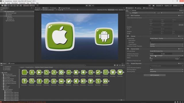
Task: Select the Android robot sprite asset in Project
Action: [83, 72]
